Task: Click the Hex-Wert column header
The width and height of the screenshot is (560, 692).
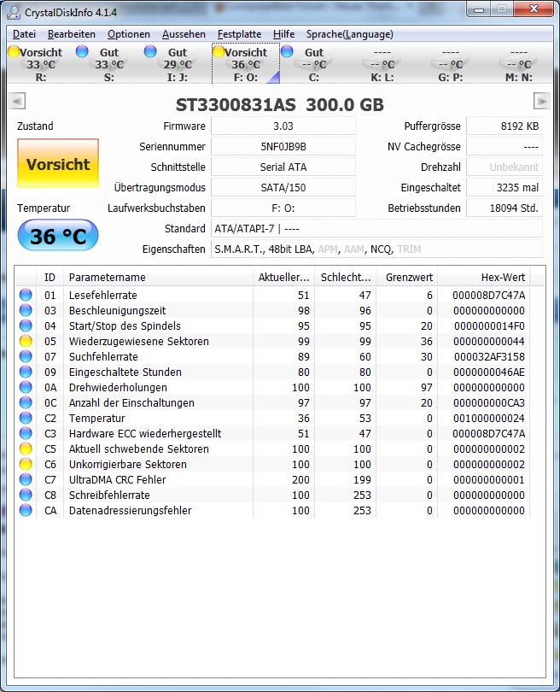Action: pos(484,277)
